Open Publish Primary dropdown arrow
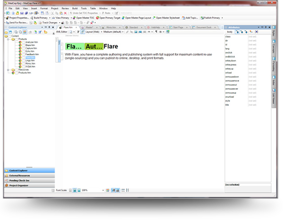 point(222,17)
